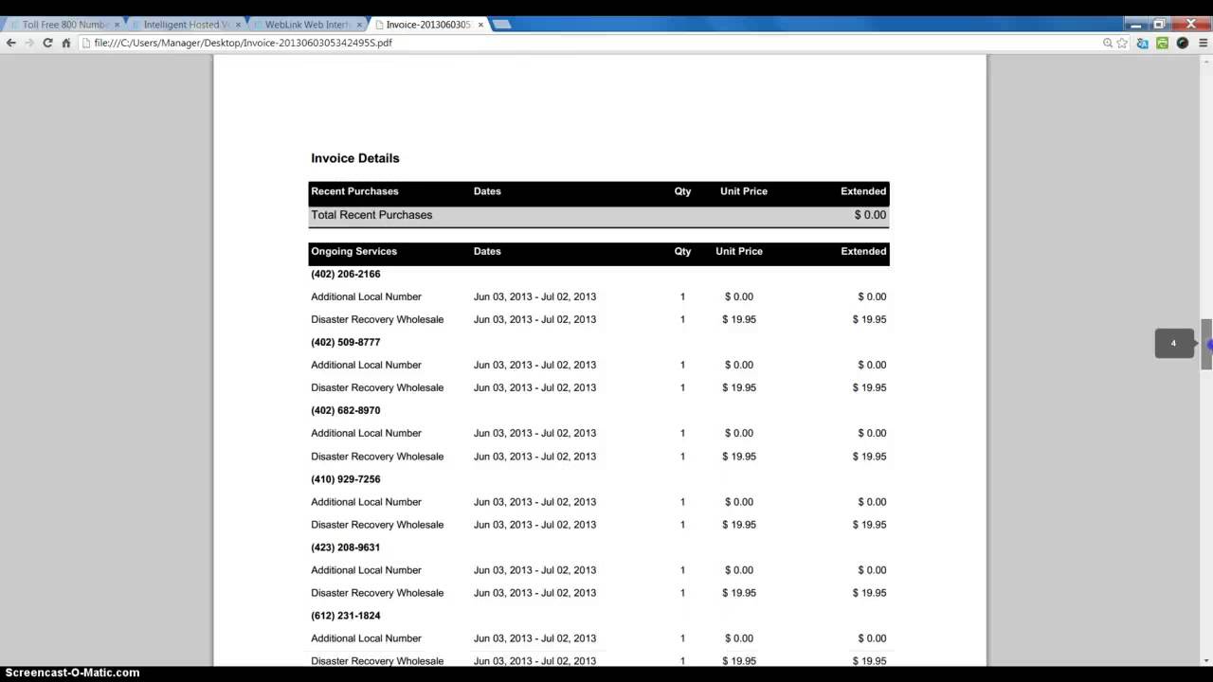Screen dimensions: 1213x682
Task: Click the page number 4 indicator
Action: click(x=1174, y=343)
